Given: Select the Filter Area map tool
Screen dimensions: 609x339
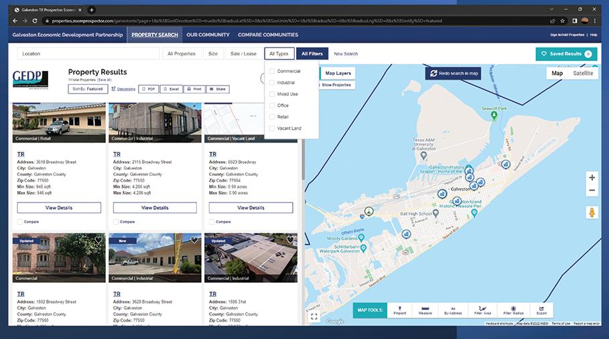Looking at the screenshot, I should click(482, 310).
